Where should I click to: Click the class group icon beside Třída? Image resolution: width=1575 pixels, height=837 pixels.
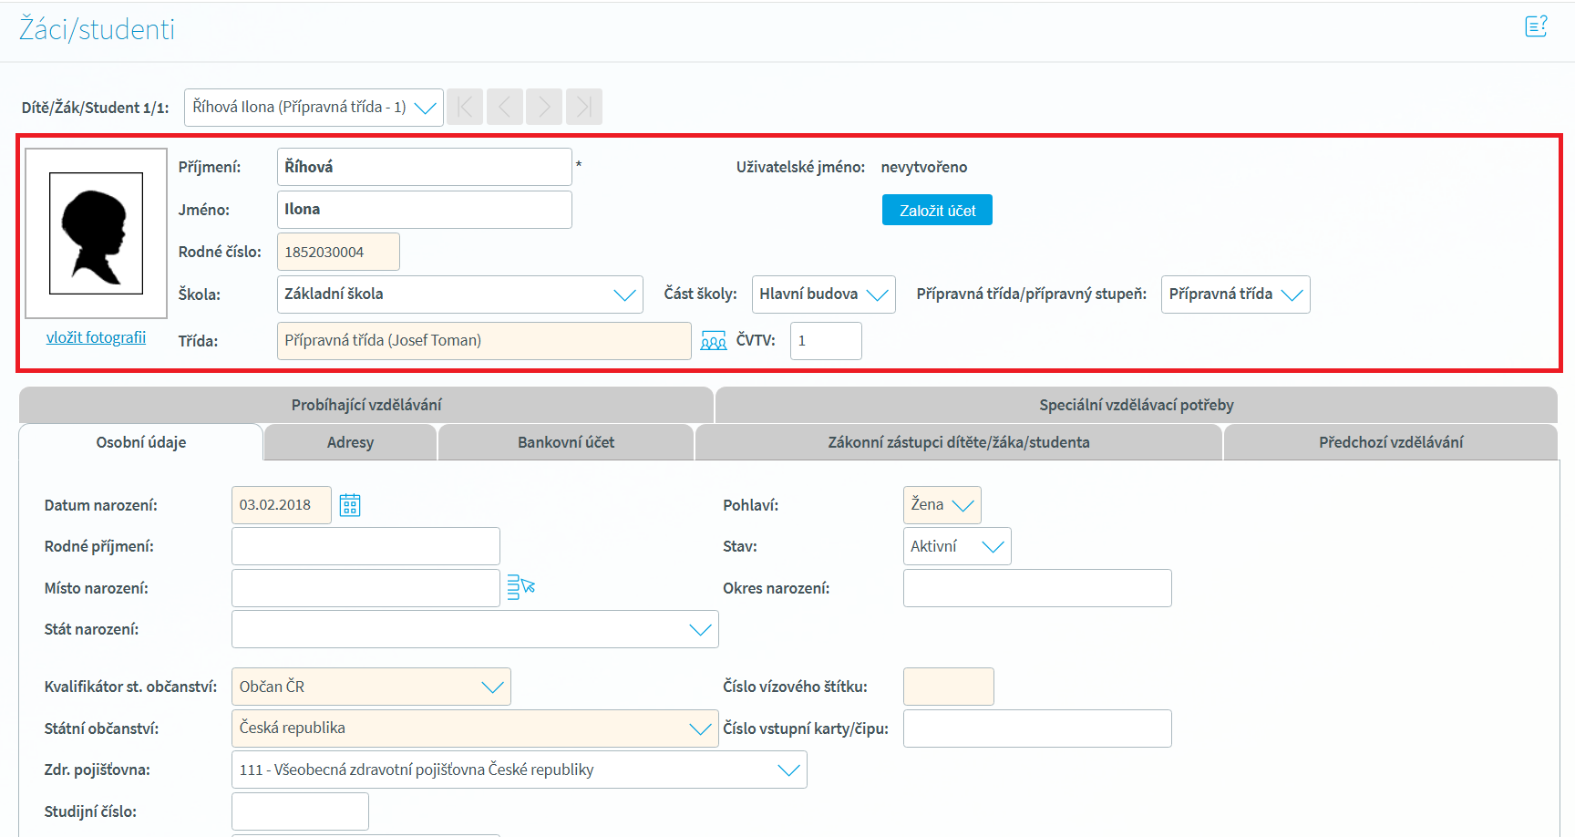(713, 341)
